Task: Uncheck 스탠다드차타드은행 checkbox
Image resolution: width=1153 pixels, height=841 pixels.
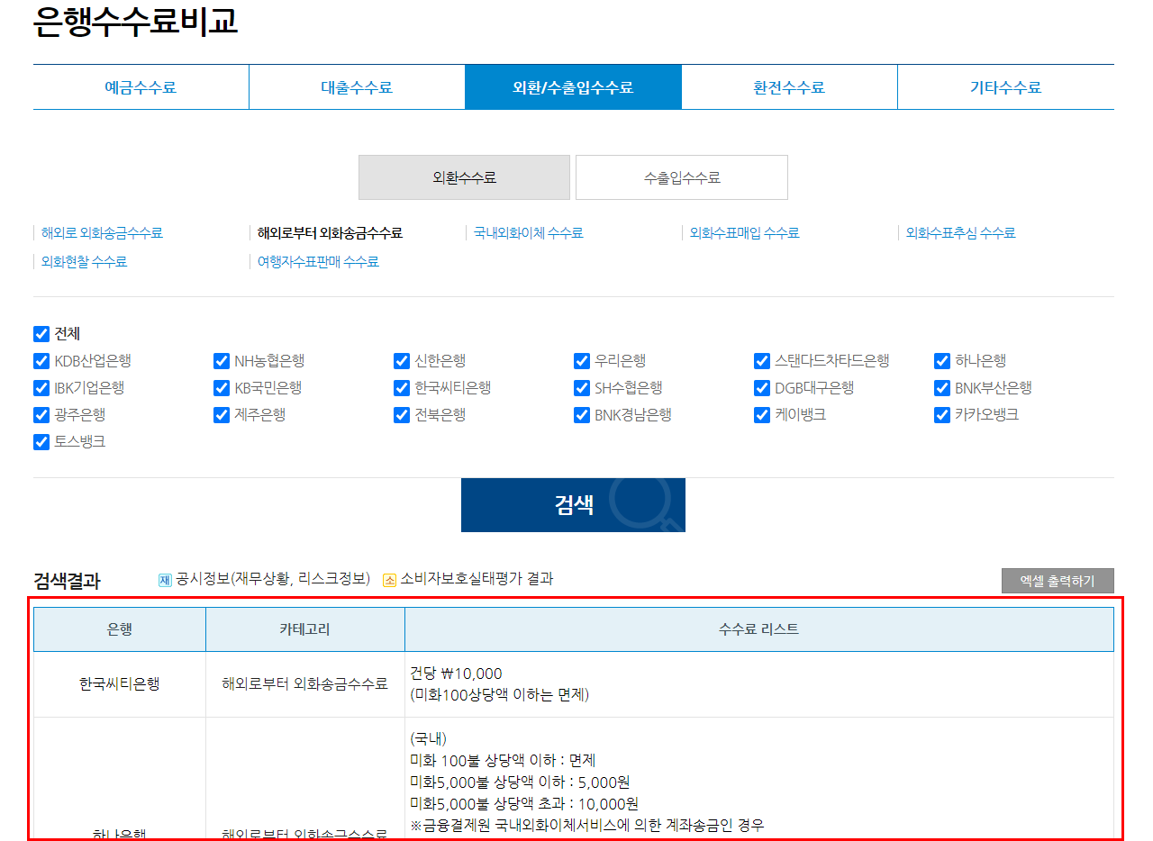Action: 762,361
